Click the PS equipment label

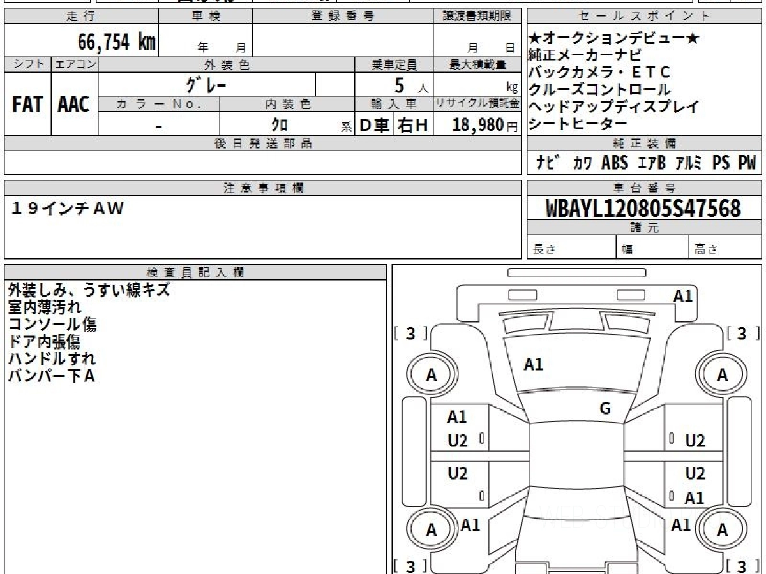tap(721, 163)
